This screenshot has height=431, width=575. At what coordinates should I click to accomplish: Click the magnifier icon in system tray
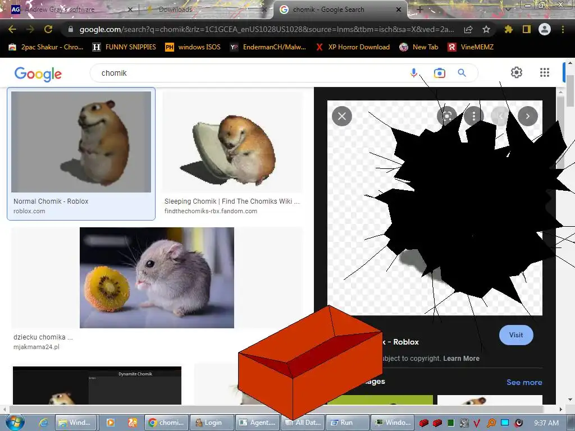[491, 423]
